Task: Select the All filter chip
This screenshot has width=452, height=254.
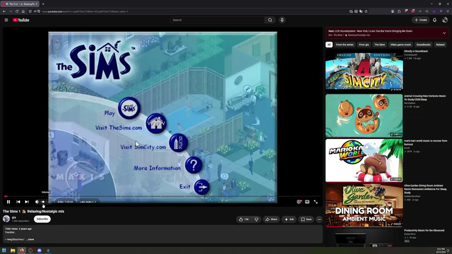Action: point(329,45)
